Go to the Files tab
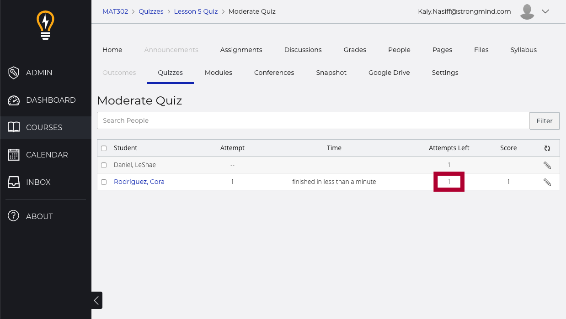Image resolution: width=566 pixels, height=319 pixels. click(x=481, y=50)
